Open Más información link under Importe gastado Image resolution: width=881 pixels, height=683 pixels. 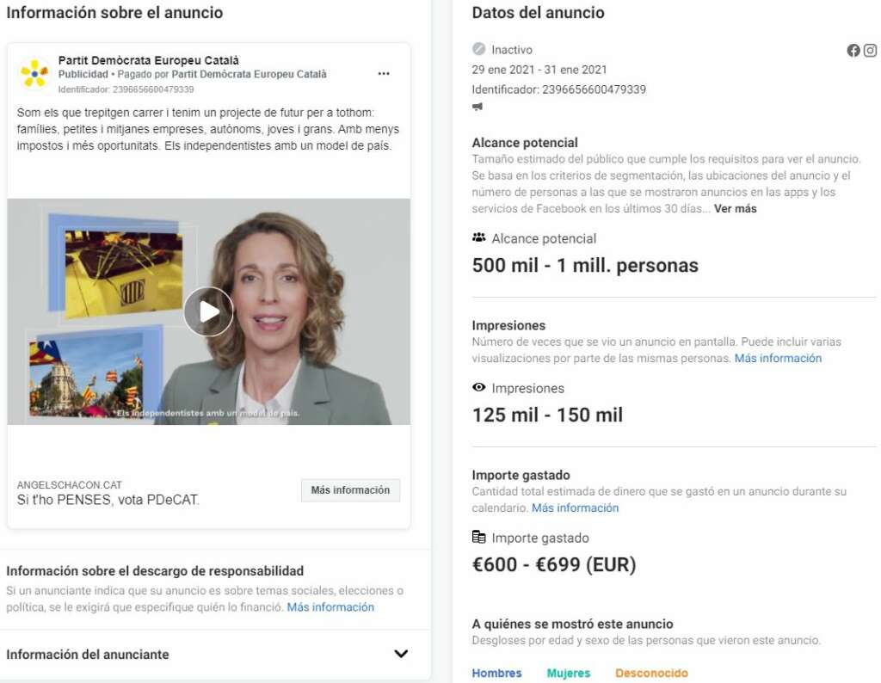(575, 508)
